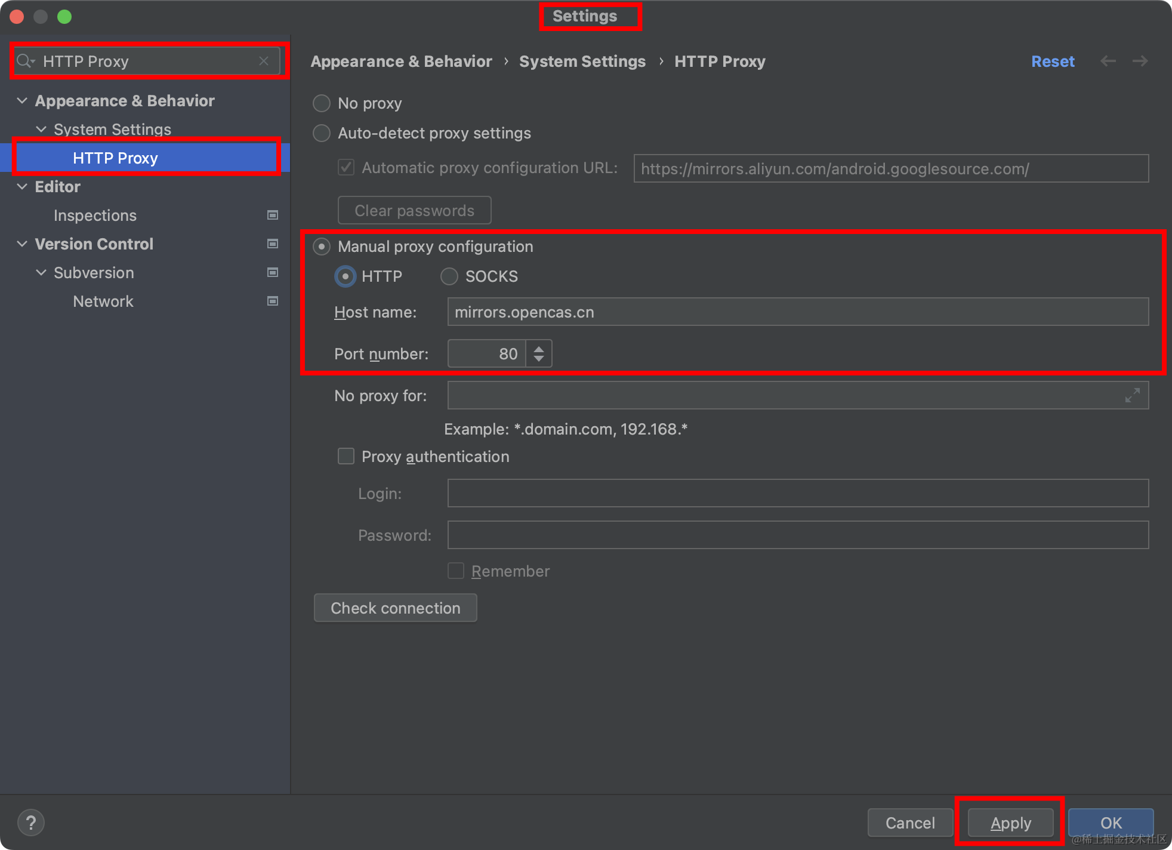Screen dimensions: 1172x850
Task: Expand the No proxy for field editor
Action: click(x=1132, y=395)
